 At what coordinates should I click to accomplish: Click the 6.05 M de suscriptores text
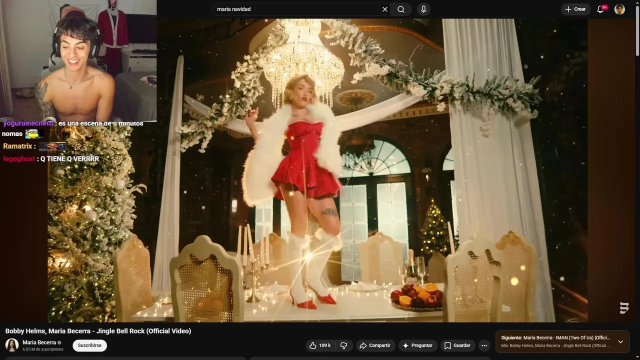click(43, 349)
